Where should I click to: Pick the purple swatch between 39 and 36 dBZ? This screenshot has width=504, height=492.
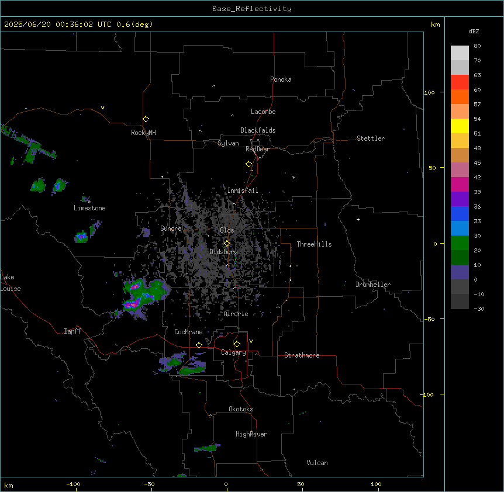(x=460, y=199)
